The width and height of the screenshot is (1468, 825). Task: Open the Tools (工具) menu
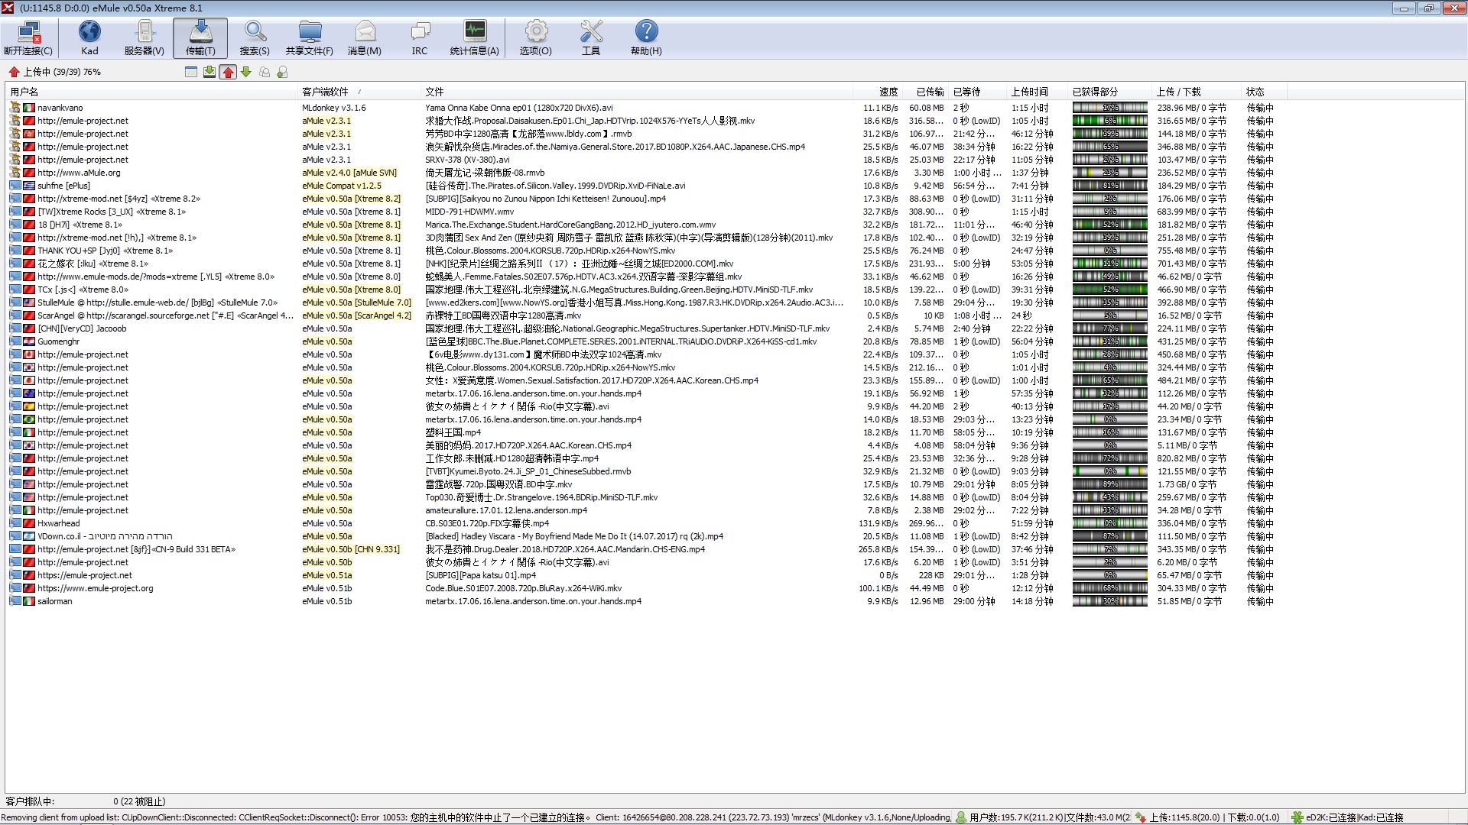click(x=591, y=38)
